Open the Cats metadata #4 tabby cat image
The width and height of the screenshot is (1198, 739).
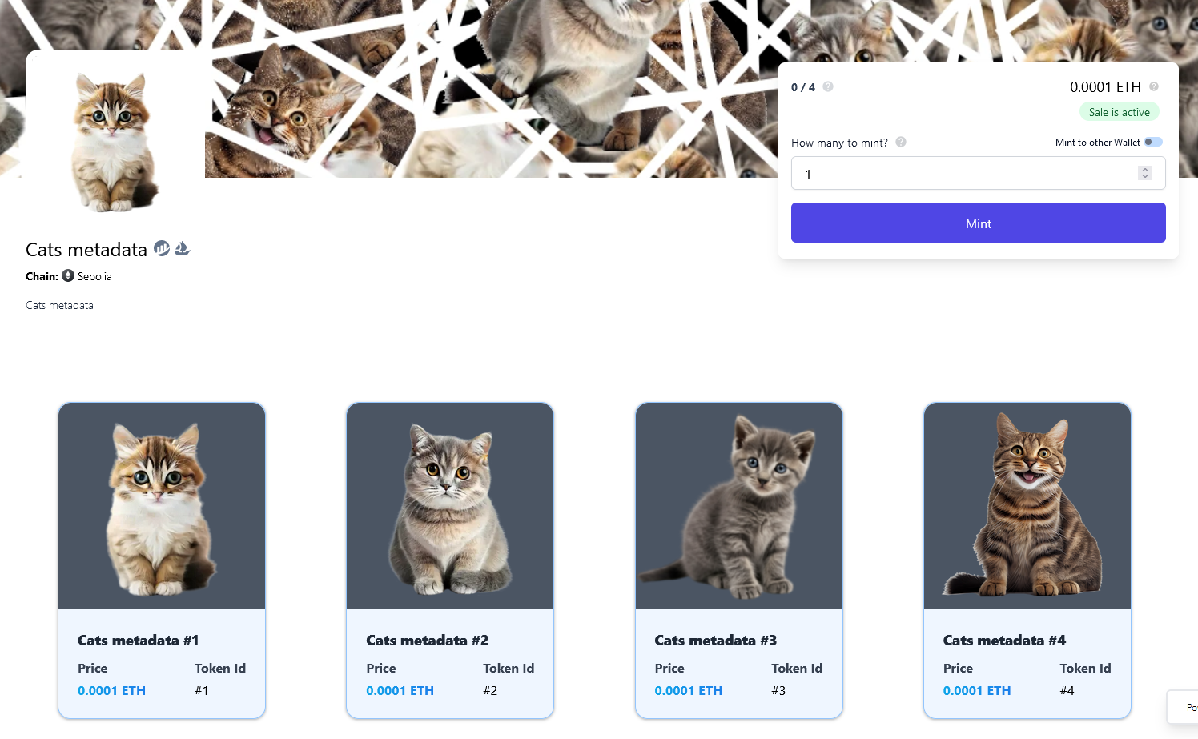click(1027, 506)
